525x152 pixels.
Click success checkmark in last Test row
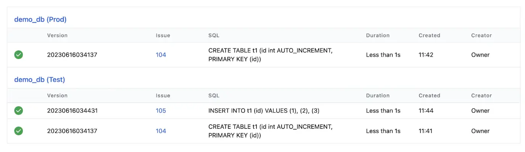pyautogui.click(x=19, y=131)
